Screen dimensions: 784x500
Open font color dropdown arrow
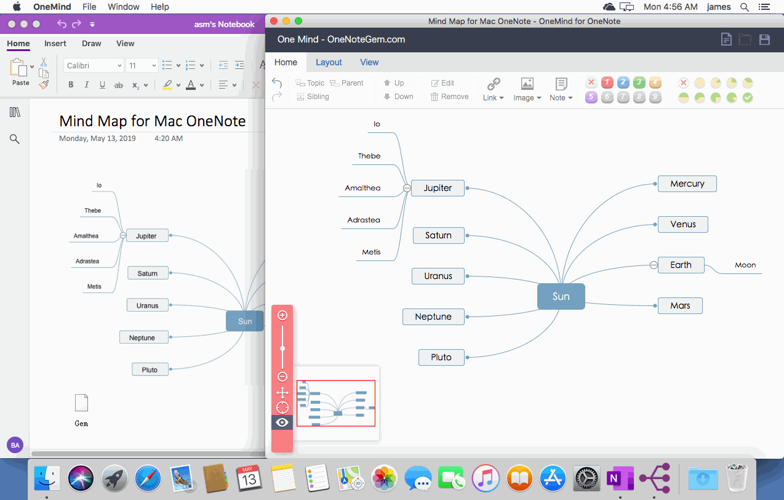click(x=202, y=85)
